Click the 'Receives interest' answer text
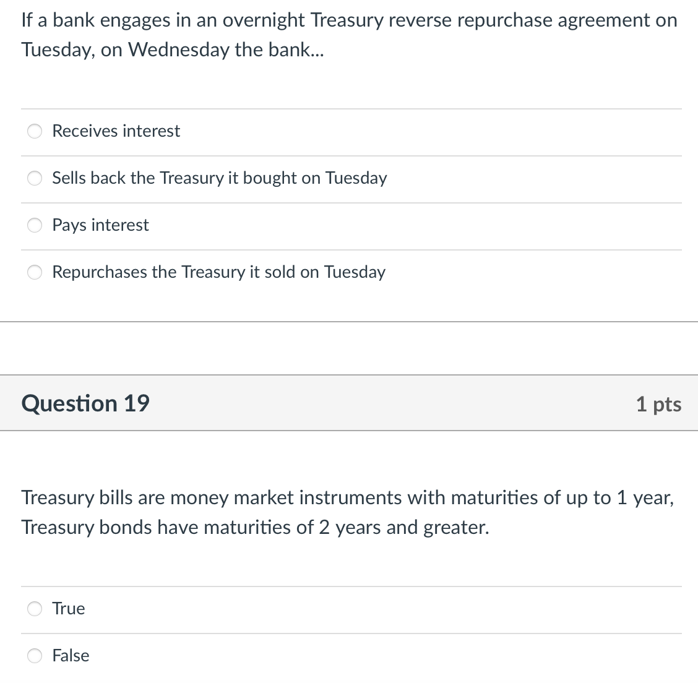 [x=116, y=131]
